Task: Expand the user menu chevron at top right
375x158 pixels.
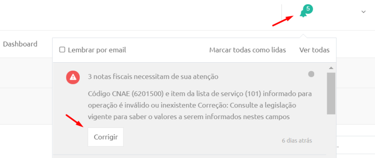Action: 364,12
